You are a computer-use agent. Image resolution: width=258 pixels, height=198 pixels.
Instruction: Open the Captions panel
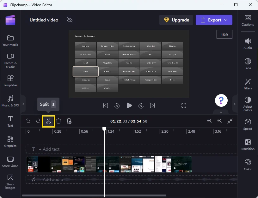248,21
